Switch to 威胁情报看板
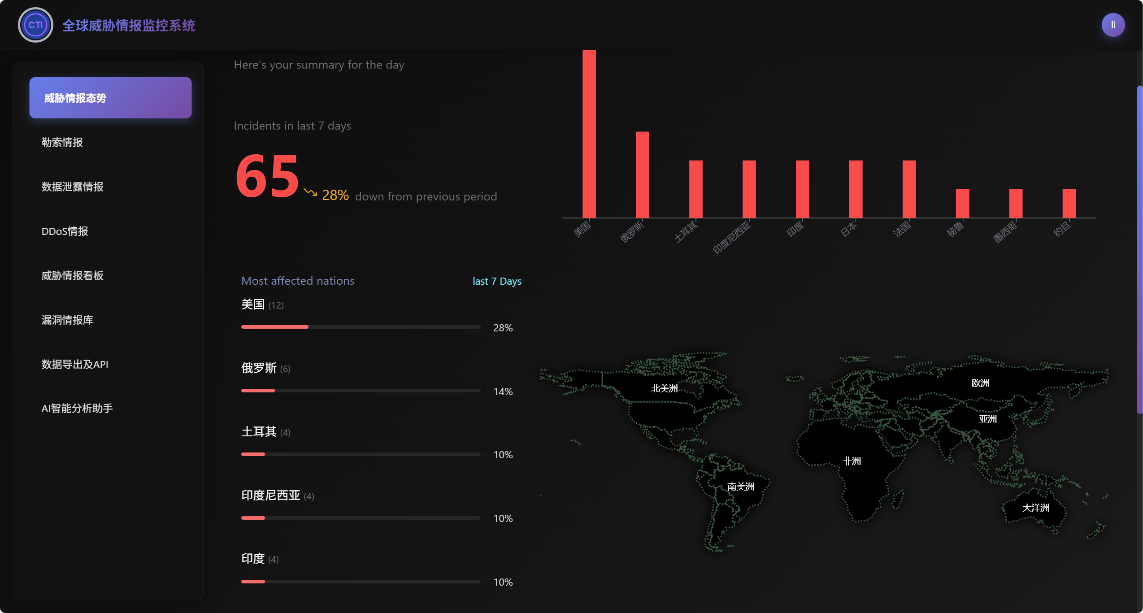1143x613 pixels. tap(72, 275)
